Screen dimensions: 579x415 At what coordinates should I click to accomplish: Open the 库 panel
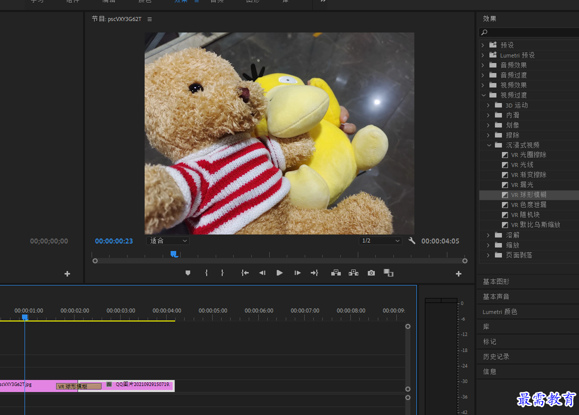pyautogui.click(x=486, y=327)
